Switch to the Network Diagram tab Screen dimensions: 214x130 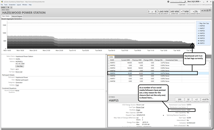coord(17,16)
